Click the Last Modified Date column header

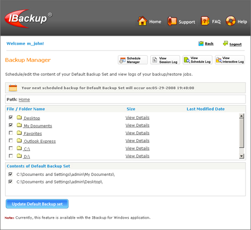(205, 109)
